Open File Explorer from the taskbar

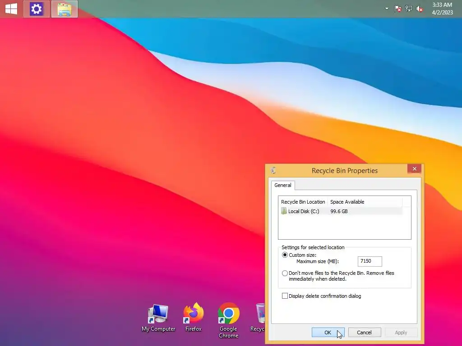point(65,9)
